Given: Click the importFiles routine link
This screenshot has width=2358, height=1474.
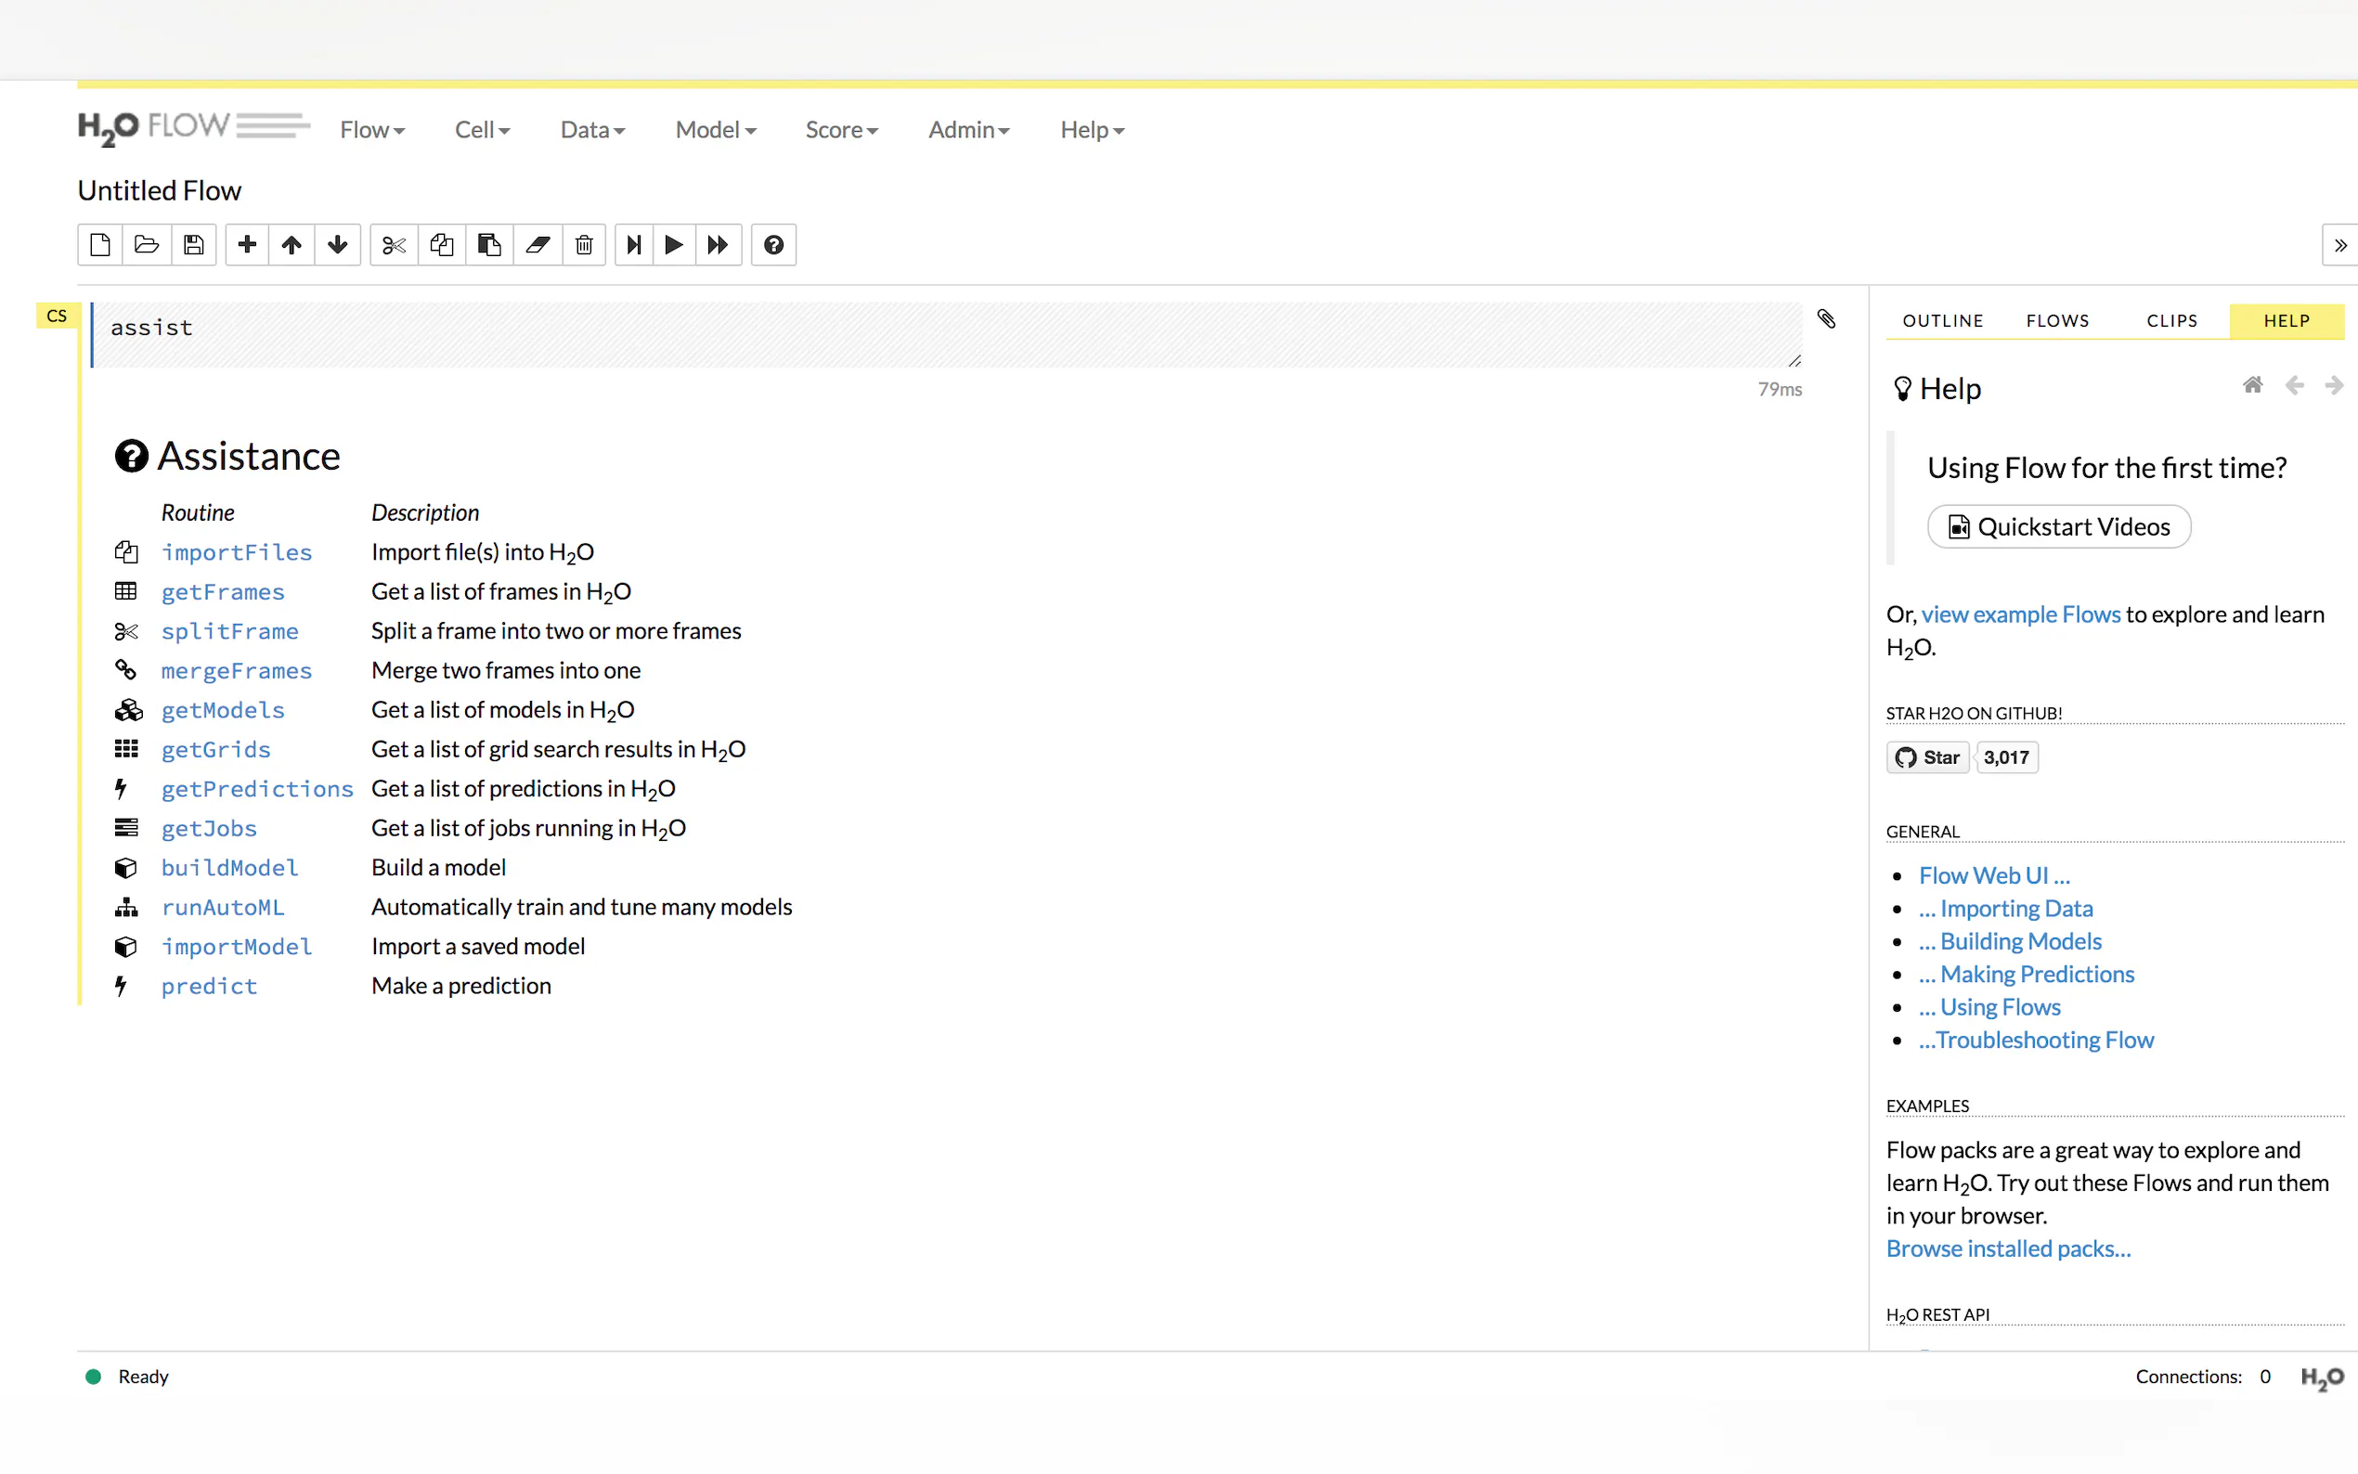Looking at the screenshot, I should coord(236,553).
